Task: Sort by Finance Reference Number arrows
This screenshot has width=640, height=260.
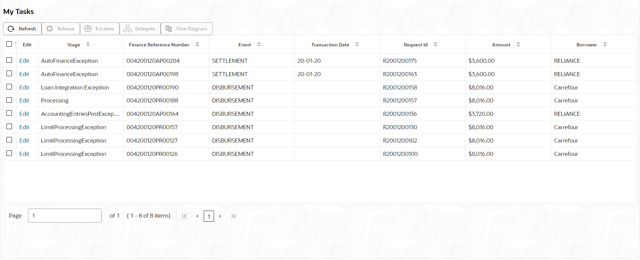Action: point(197,44)
